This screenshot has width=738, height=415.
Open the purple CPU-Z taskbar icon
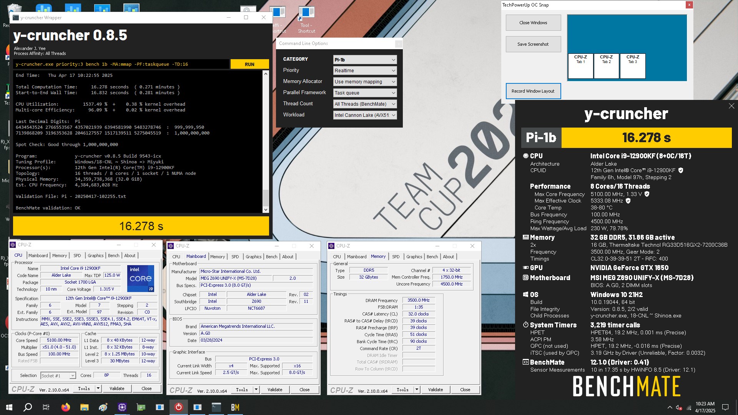click(x=122, y=407)
